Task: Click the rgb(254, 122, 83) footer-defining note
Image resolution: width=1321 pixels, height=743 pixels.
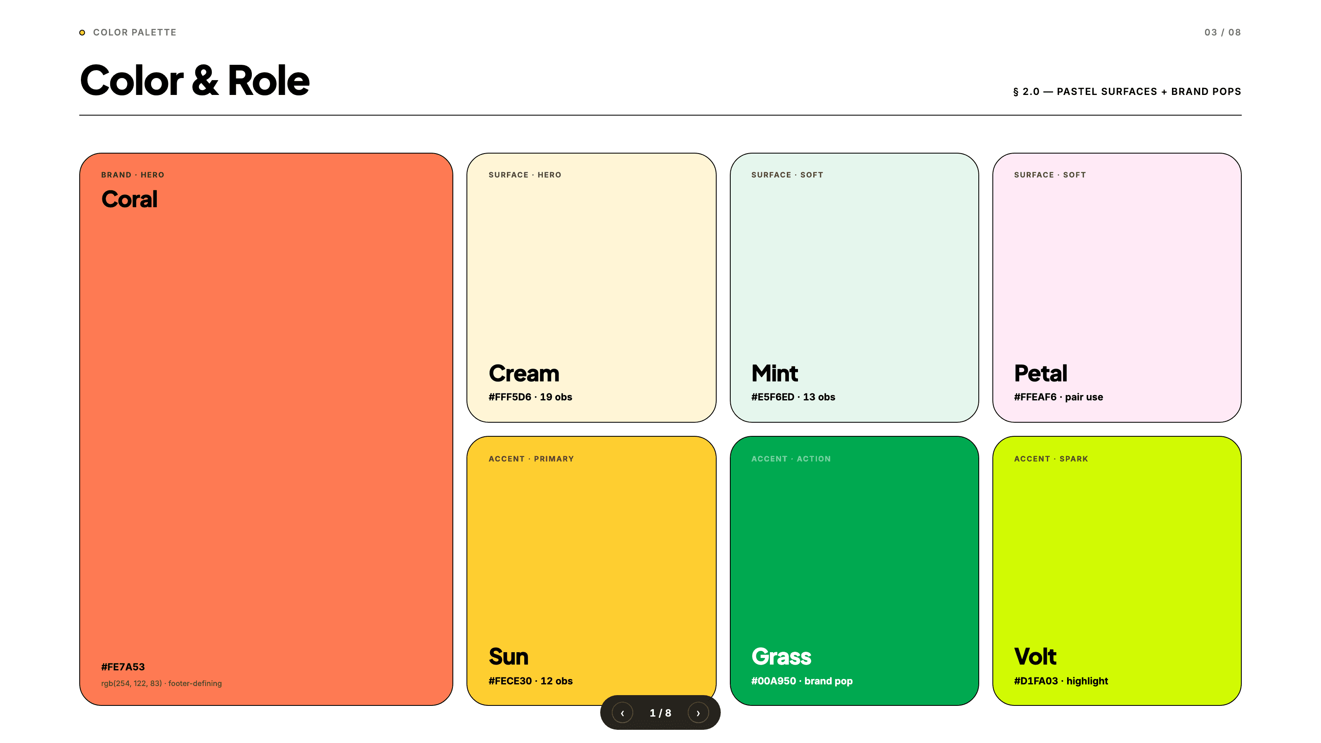Action: coord(161,684)
